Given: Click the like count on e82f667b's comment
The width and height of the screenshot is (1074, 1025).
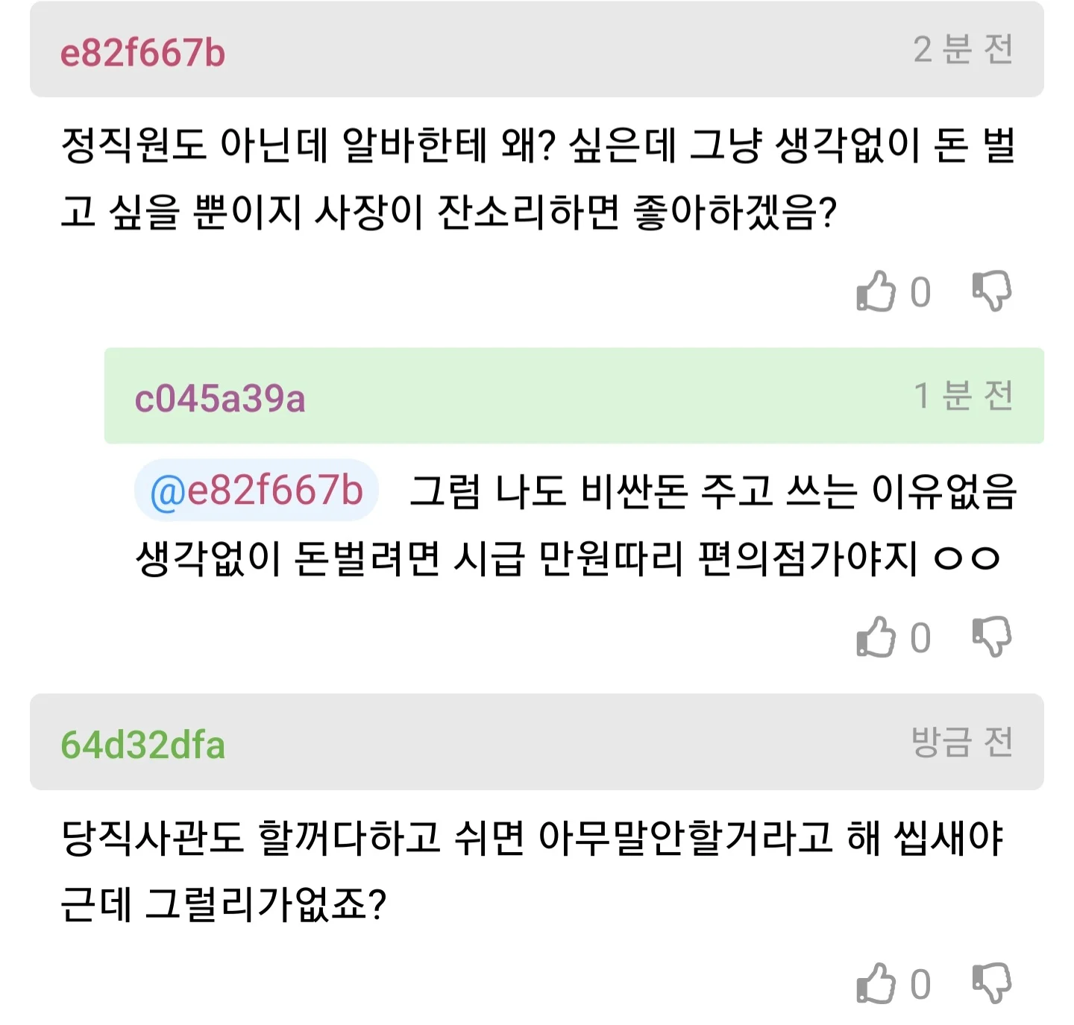Looking at the screenshot, I should pos(920,292).
